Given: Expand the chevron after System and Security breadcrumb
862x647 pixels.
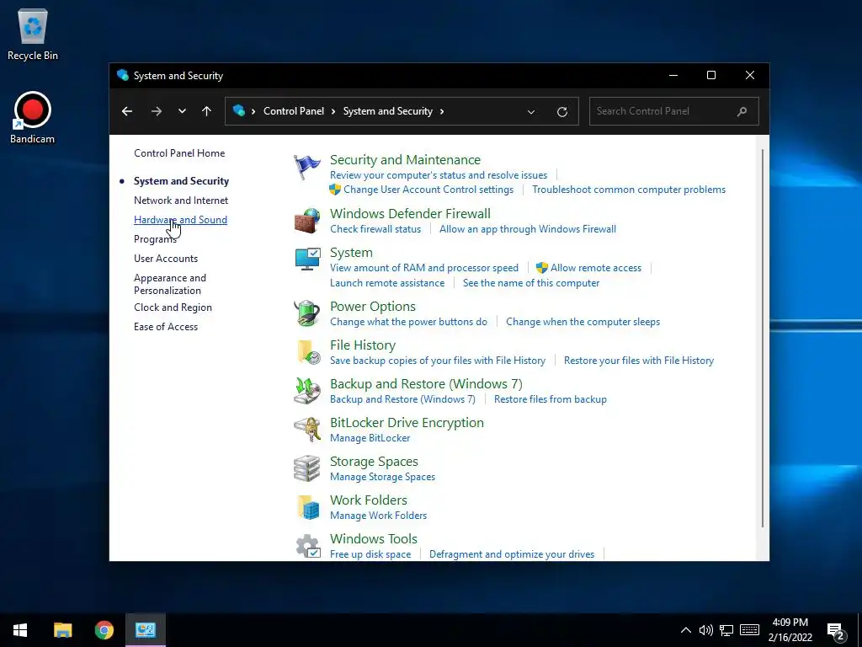Looking at the screenshot, I should click(441, 111).
